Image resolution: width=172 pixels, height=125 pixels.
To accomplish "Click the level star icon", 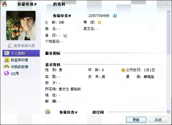I will pyautogui.click(x=99, y=22).
